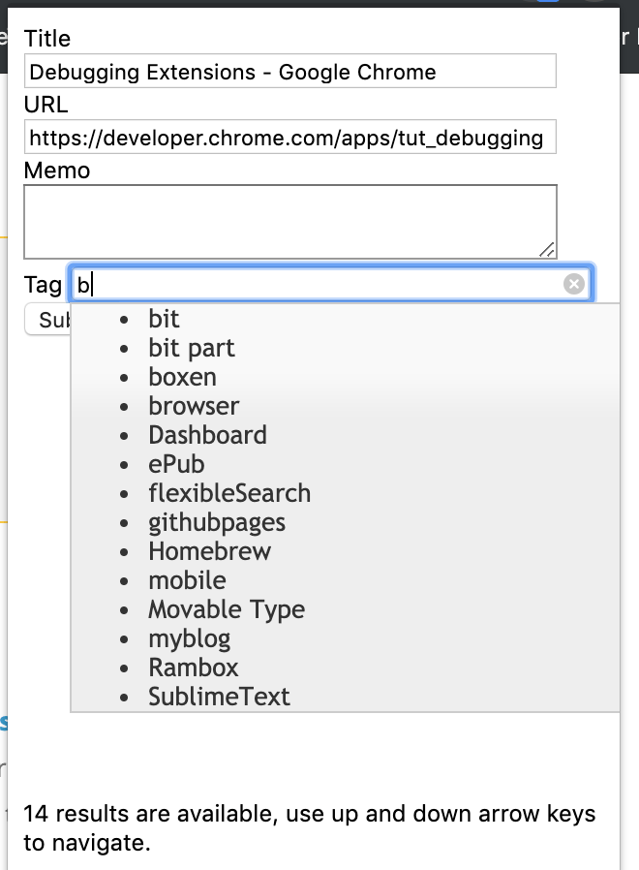The width and height of the screenshot is (639, 870).
Task: Select 'Rambox' from the autocomplete
Action: click(193, 668)
